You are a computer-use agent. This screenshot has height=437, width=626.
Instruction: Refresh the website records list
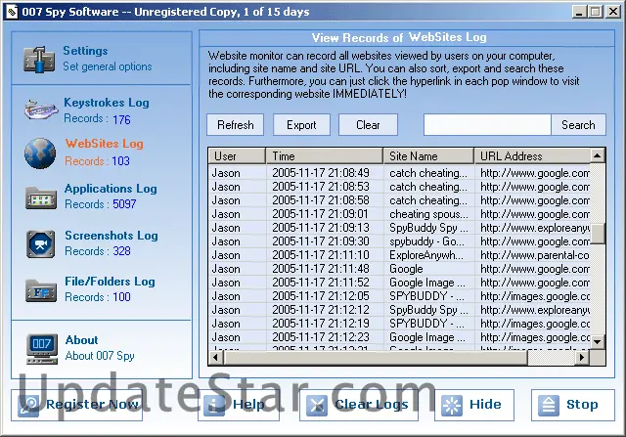tap(236, 125)
